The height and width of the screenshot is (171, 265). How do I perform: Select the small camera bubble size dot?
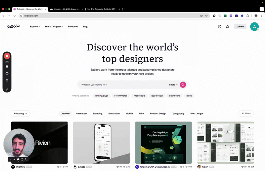click(14, 159)
